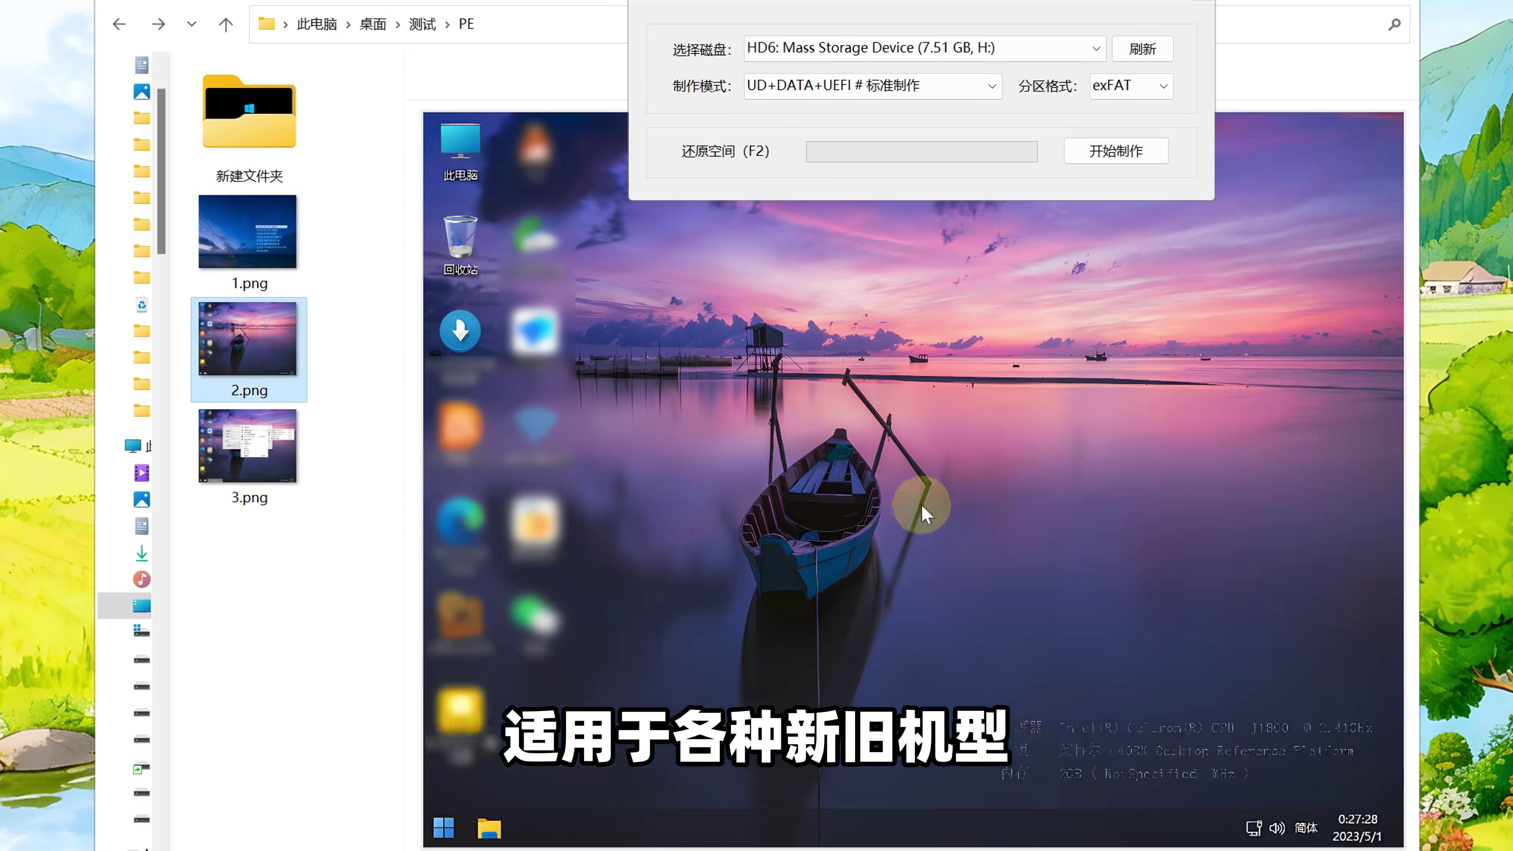Click the 刷新 refresh button
1513x851 pixels.
coord(1142,49)
